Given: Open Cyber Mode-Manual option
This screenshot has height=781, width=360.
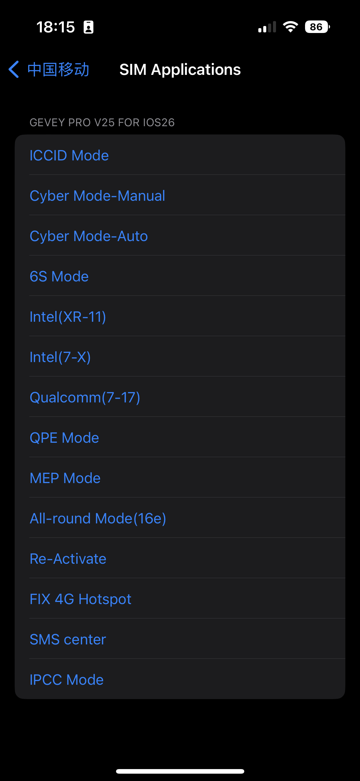Looking at the screenshot, I should [x=97, y=196].
